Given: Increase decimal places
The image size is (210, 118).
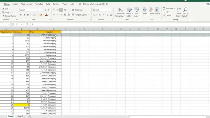Looking at the screenshot, I should [x=107, y=15].
